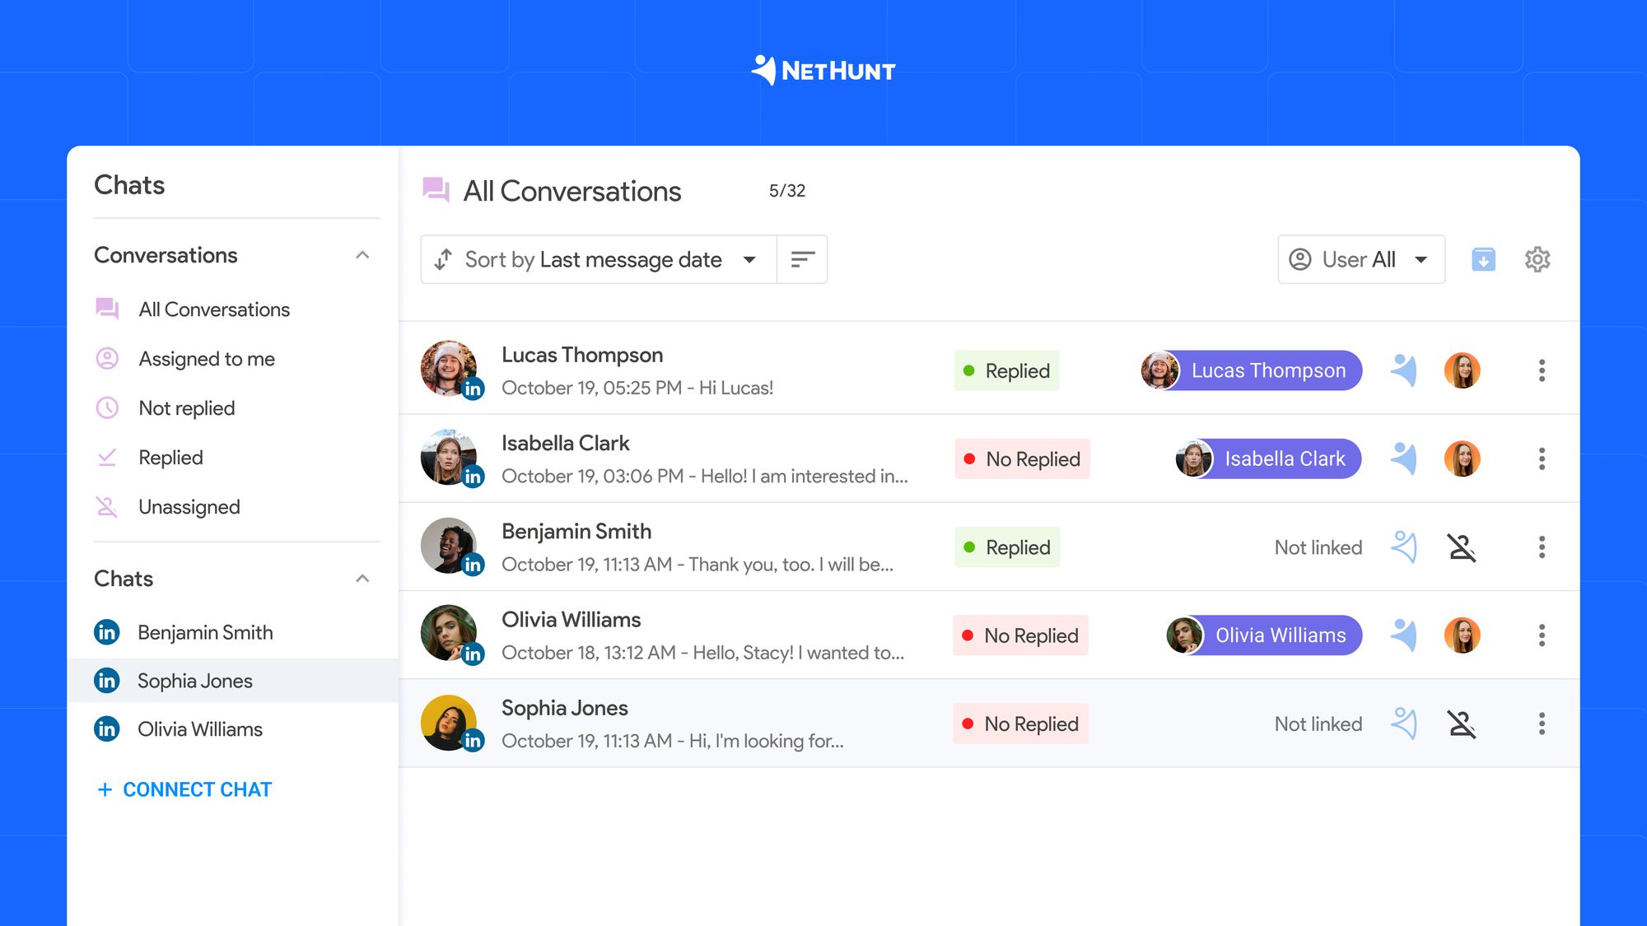
Task: Click Isabella Clark's profile photo in list
Action: coord(449,457)
